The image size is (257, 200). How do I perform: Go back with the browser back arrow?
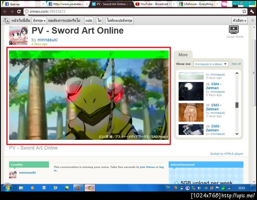pyautogui.click(x=5, y=12)
